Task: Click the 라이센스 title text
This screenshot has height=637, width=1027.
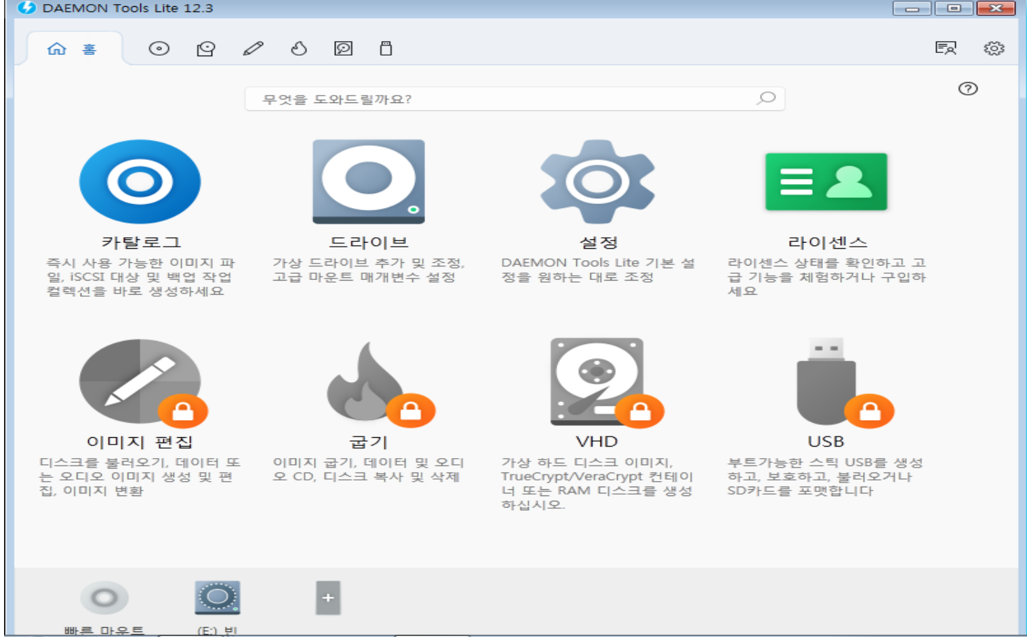Action: pos(827,243)
